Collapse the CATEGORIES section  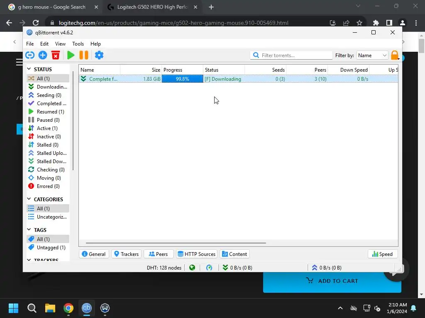(29, 199)
